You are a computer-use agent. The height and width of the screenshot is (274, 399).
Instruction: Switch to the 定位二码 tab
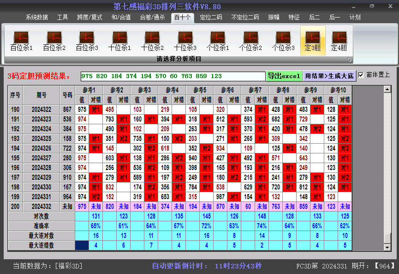211,18
